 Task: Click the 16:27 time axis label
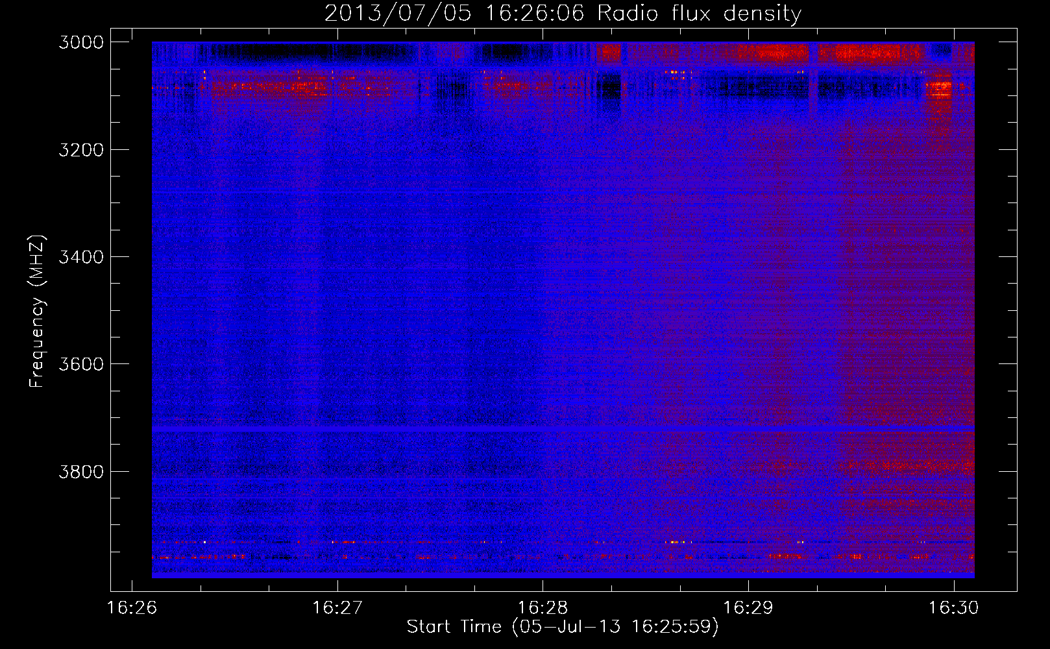point(337,608)
